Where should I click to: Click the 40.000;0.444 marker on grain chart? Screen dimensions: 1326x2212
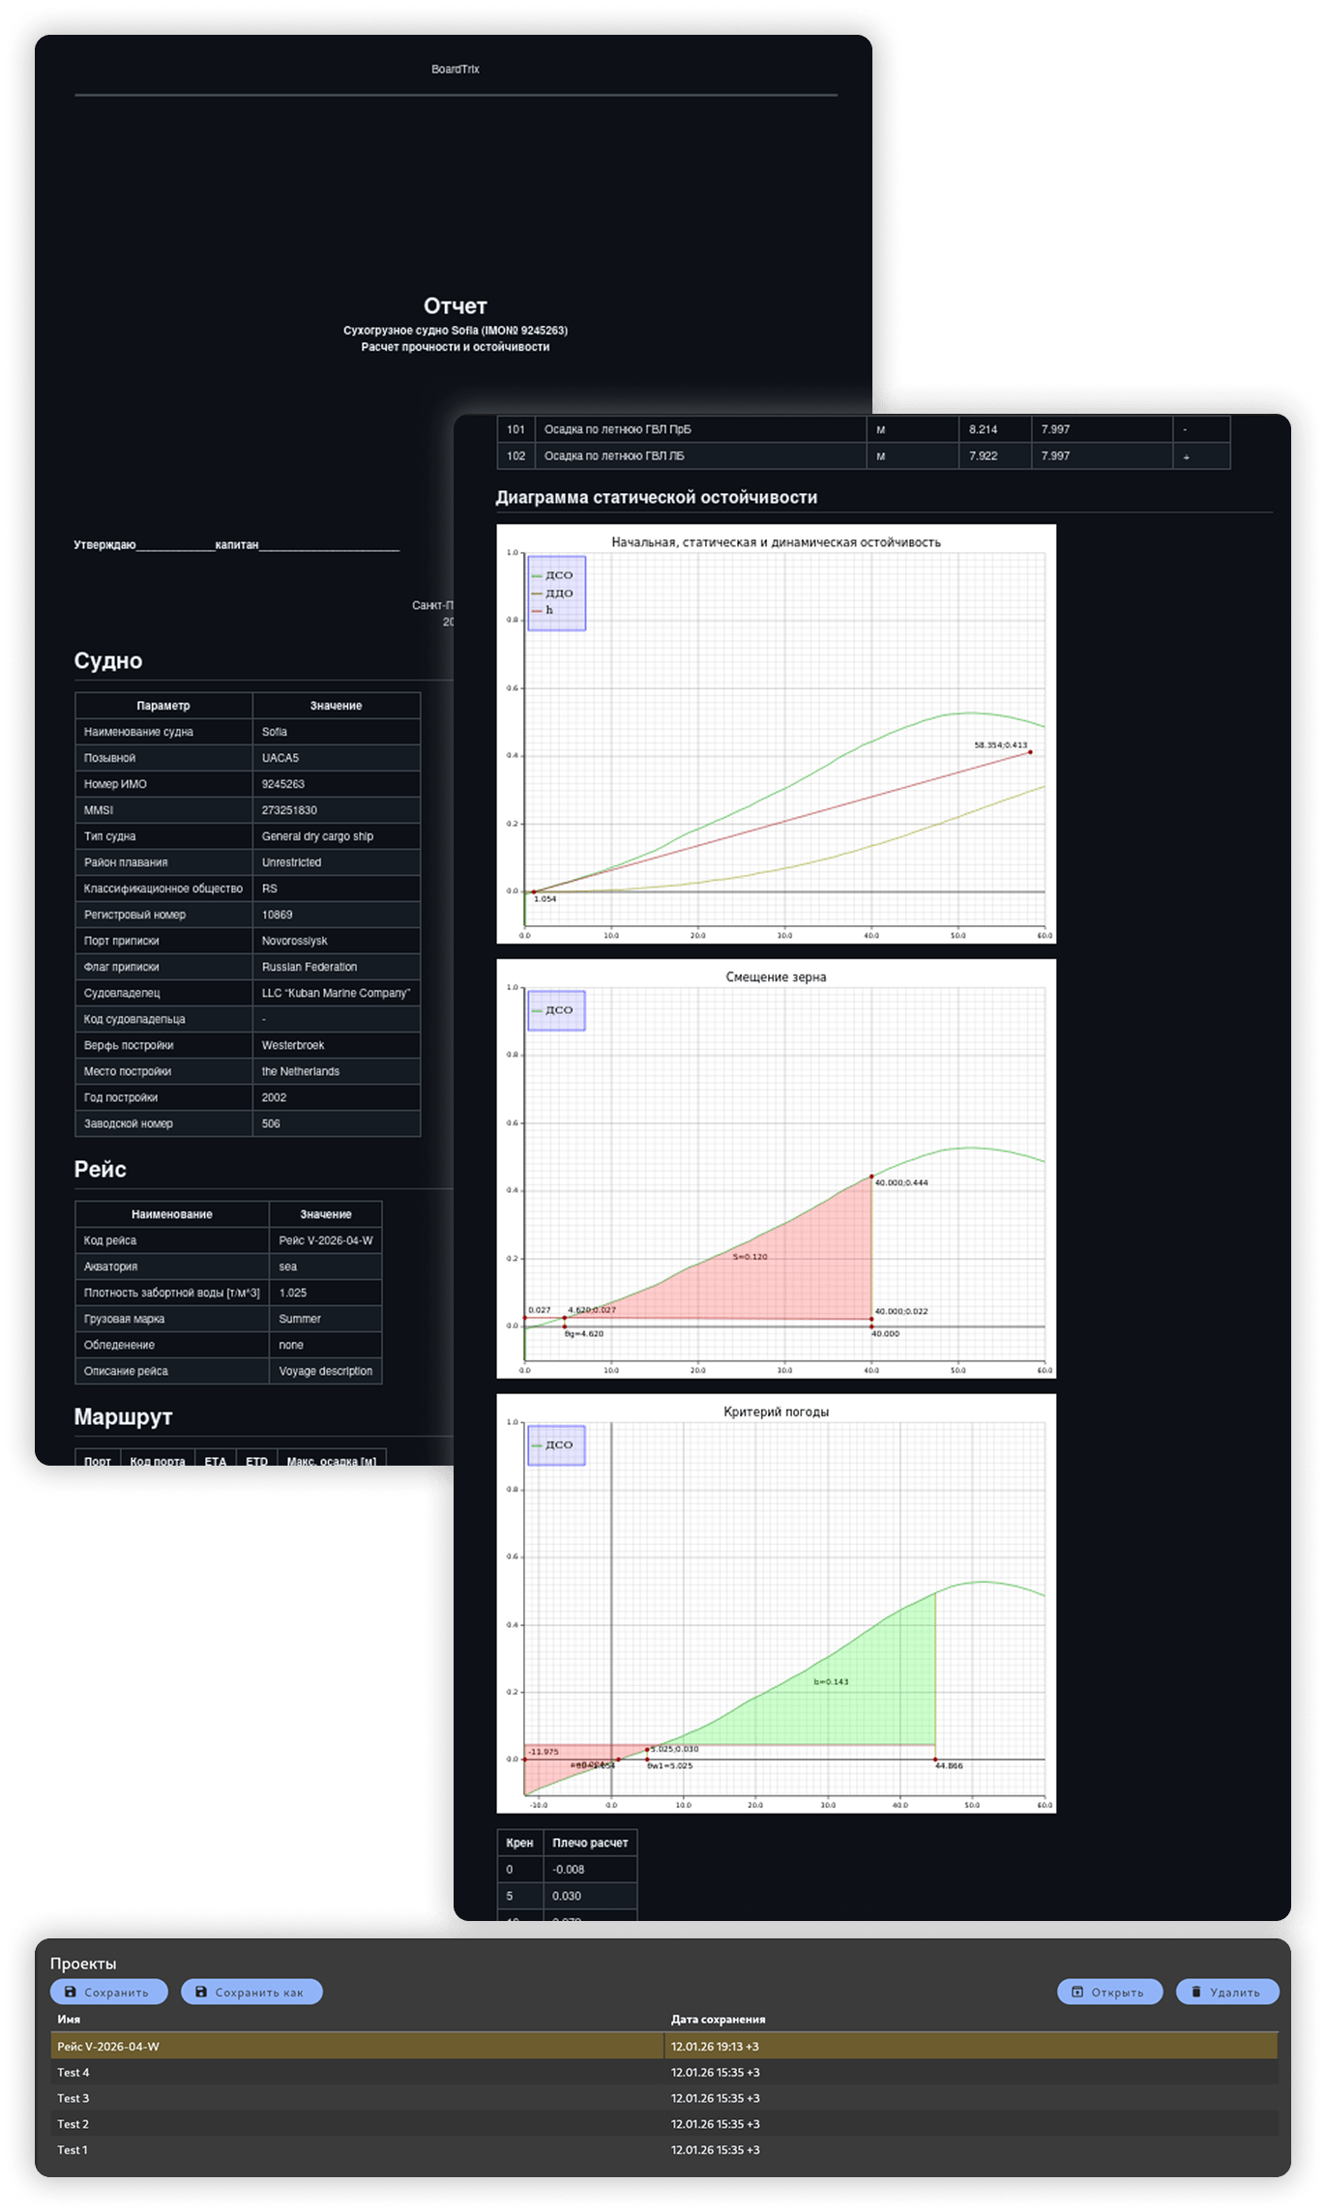pyautogui.click(x=871, y=1177)
